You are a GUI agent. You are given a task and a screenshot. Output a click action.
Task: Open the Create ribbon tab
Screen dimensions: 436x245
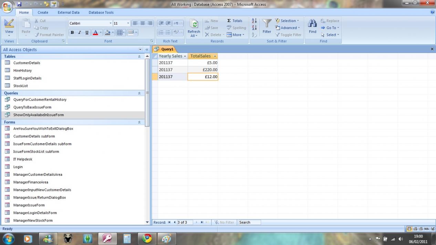point(43,12)
